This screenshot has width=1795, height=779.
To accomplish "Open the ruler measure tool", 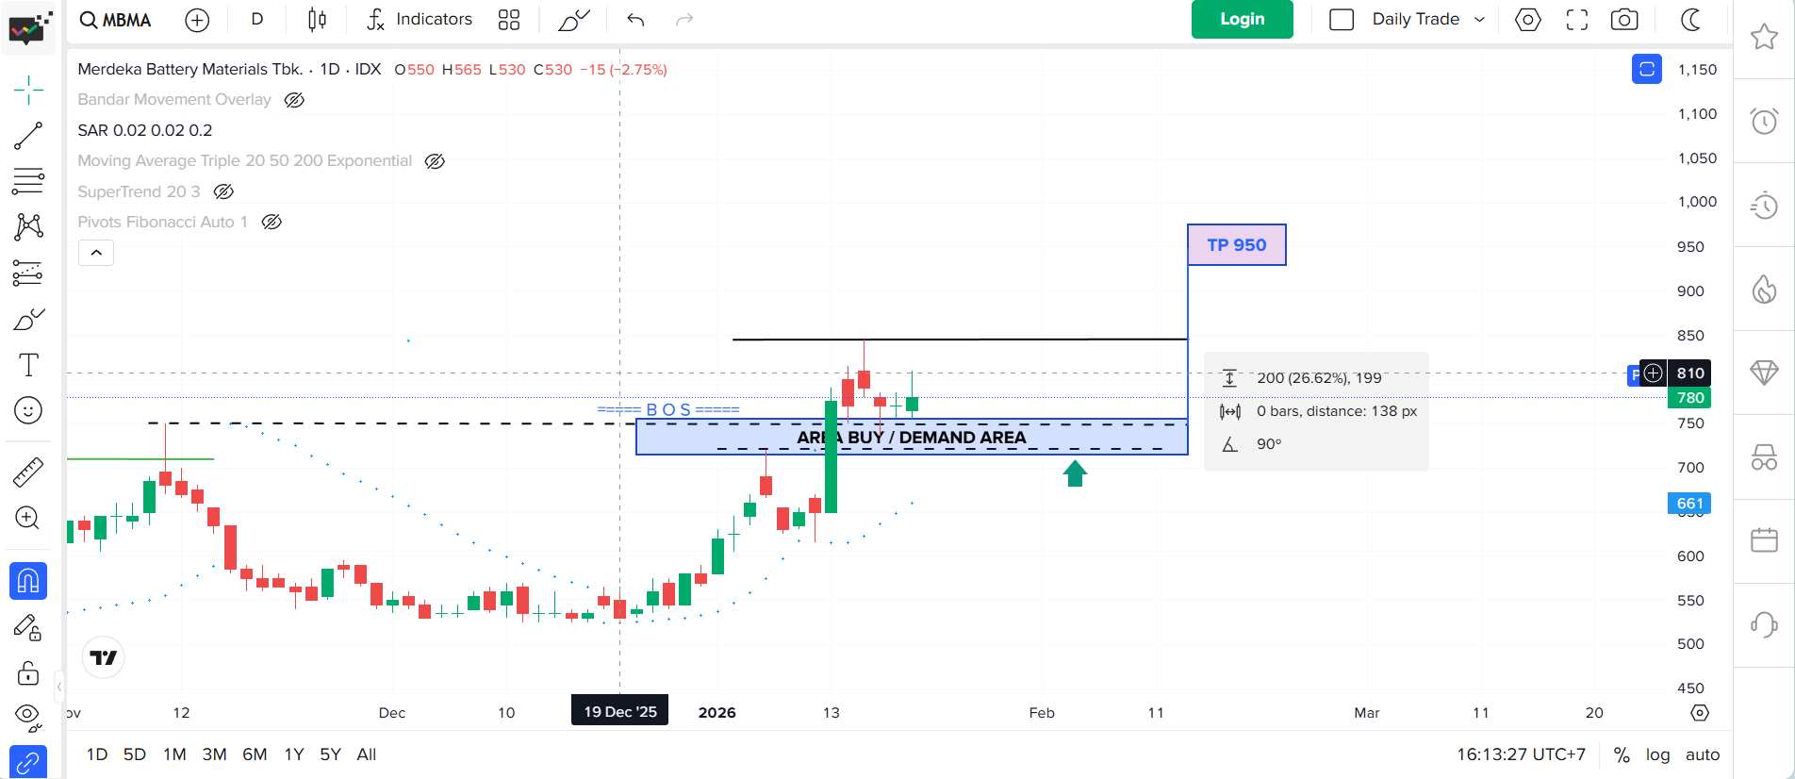I will point(28,472).
